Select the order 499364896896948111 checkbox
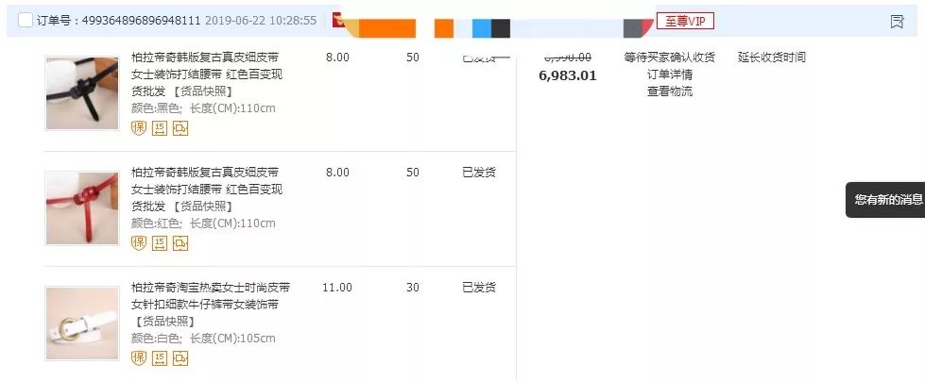Viewport: 925px width, 381px height. 26,21
